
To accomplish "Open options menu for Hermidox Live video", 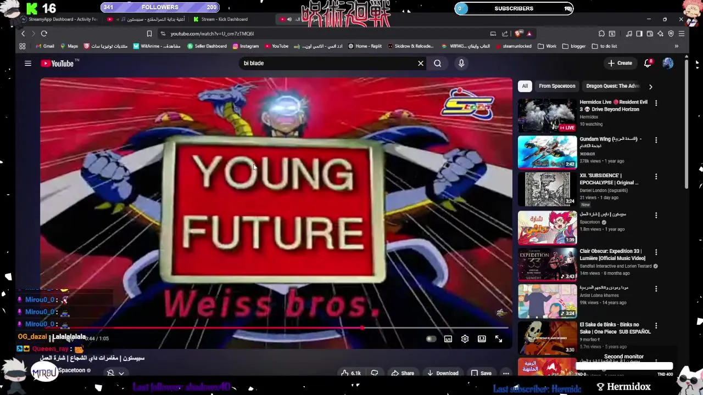I will tap(656, 103).
